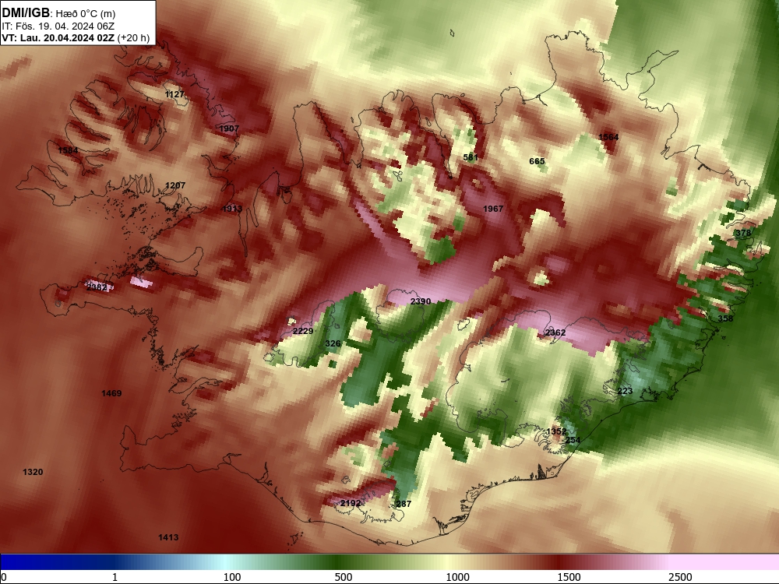Click the legend label 500

pyautogui.click(x=344, y=577)
